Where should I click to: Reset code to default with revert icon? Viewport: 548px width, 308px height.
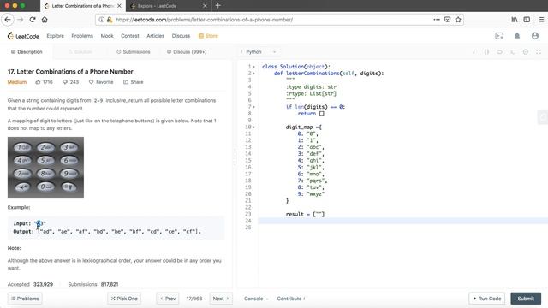click(x=499, y=51)
